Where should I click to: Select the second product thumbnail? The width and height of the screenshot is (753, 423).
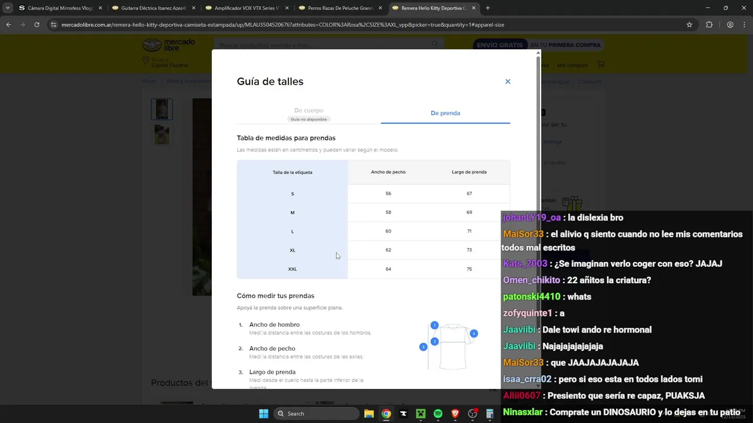(162, 134)
